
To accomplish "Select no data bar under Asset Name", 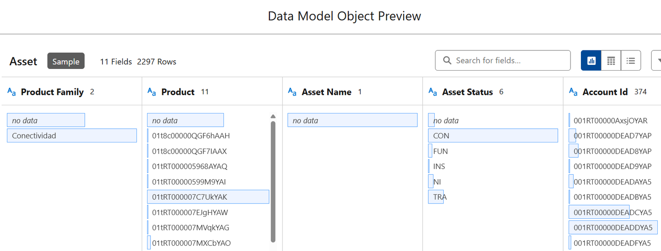I will [x=352, y=121].
